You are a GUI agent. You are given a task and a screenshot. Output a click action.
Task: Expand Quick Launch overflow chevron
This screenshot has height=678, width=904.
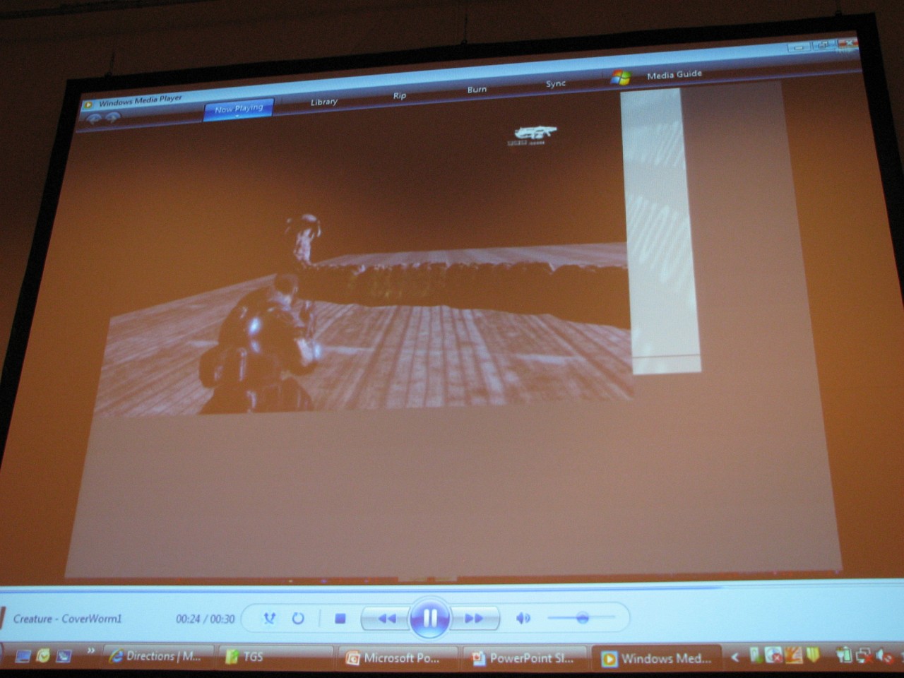tap(90, 650)
